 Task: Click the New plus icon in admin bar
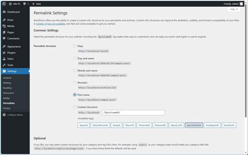[x=33, y=4]
